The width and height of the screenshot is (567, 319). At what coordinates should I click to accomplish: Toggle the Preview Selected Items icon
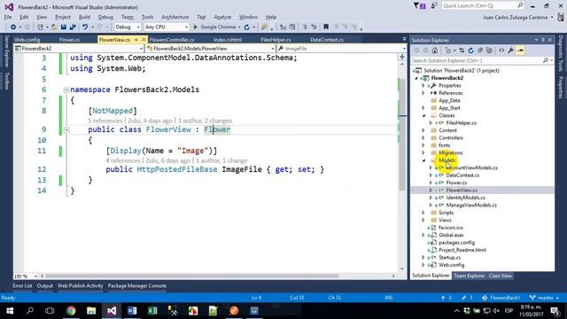pyautogui.click(x=520, y=51)
